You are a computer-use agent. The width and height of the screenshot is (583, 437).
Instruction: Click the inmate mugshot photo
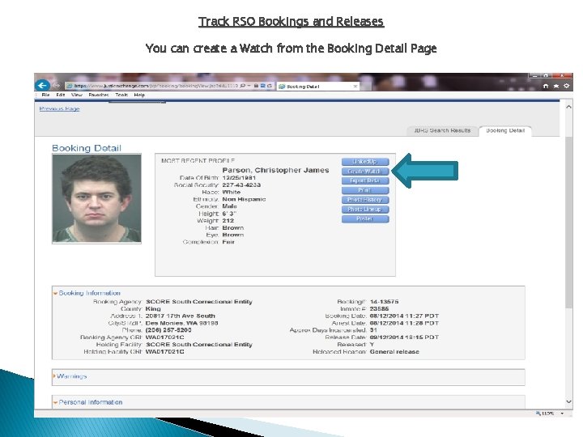tap(96, 198)
